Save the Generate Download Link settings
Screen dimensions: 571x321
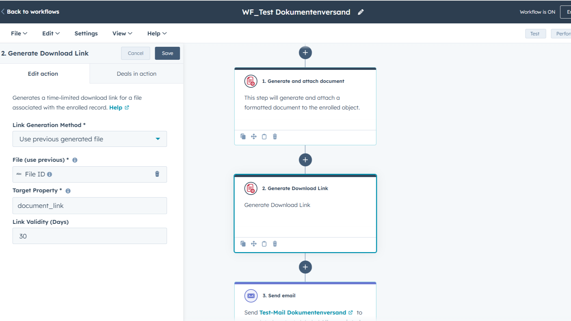point(167,53)
